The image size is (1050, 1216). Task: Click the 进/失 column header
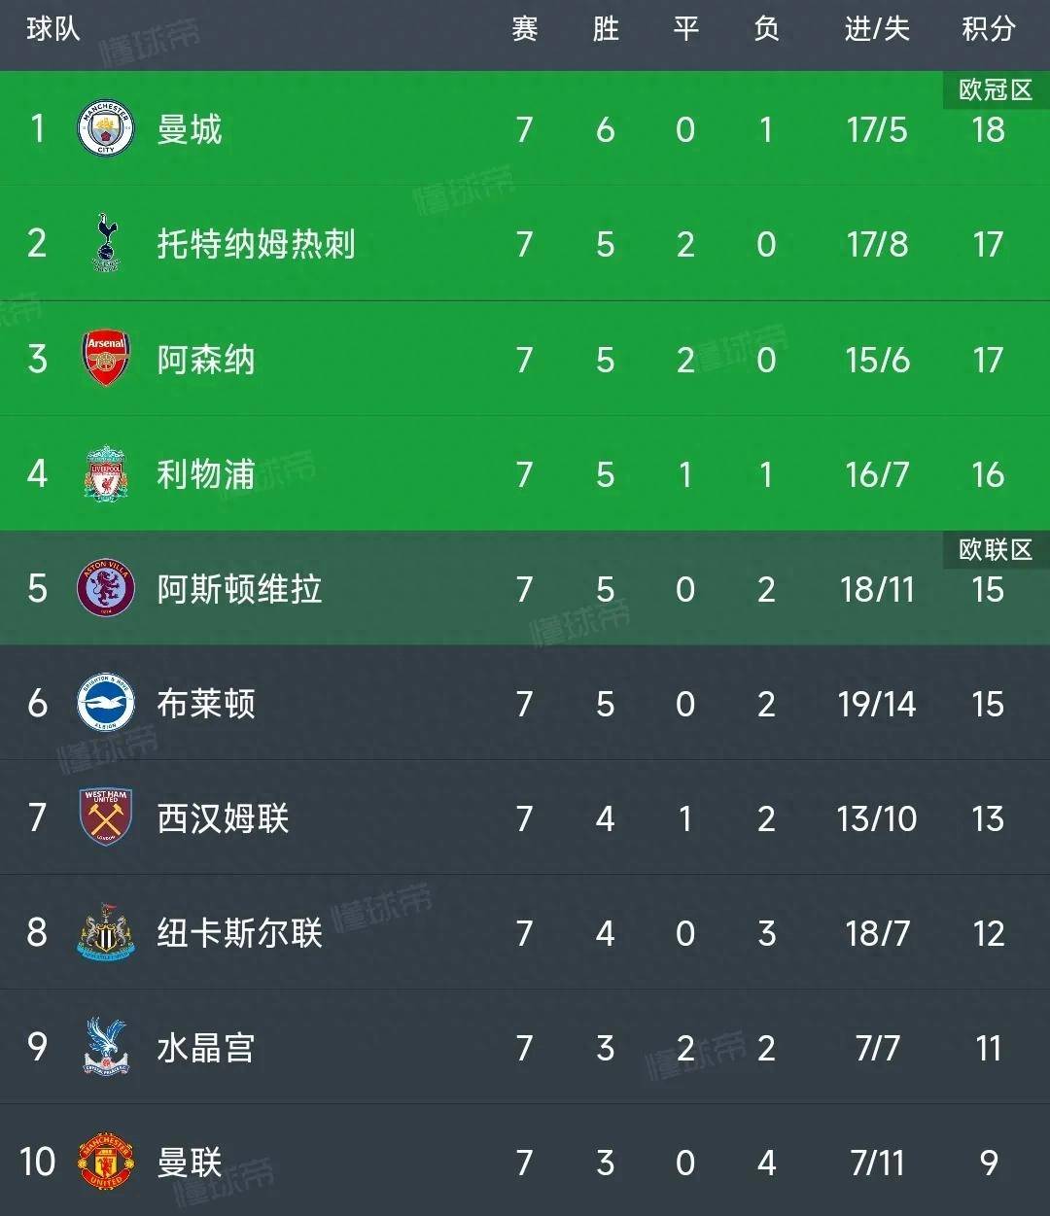point(877,30)
